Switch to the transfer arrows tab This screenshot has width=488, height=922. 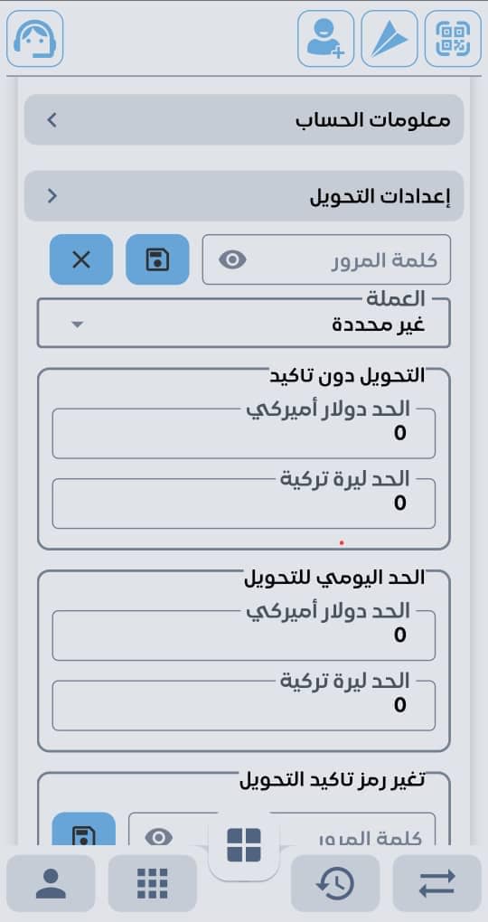point(436,883)
